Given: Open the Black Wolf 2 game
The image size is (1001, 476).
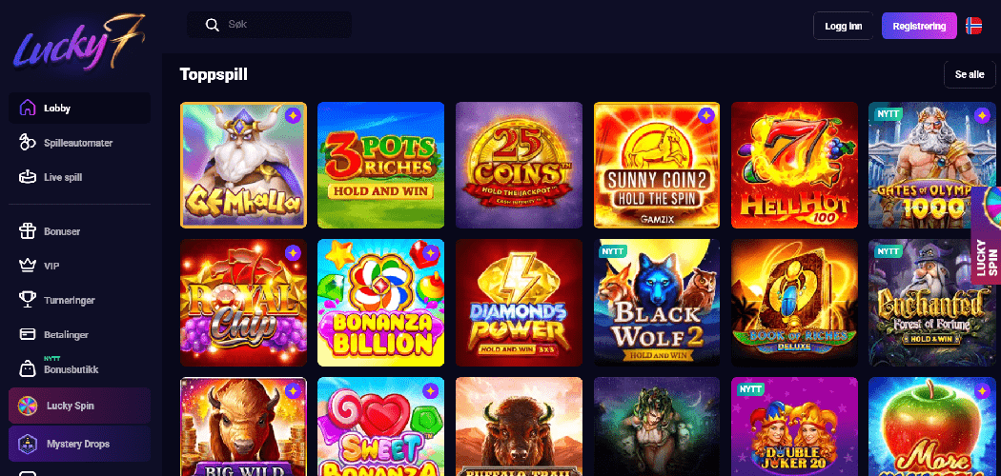Looking at the screenshot, I should click(657, 303).
